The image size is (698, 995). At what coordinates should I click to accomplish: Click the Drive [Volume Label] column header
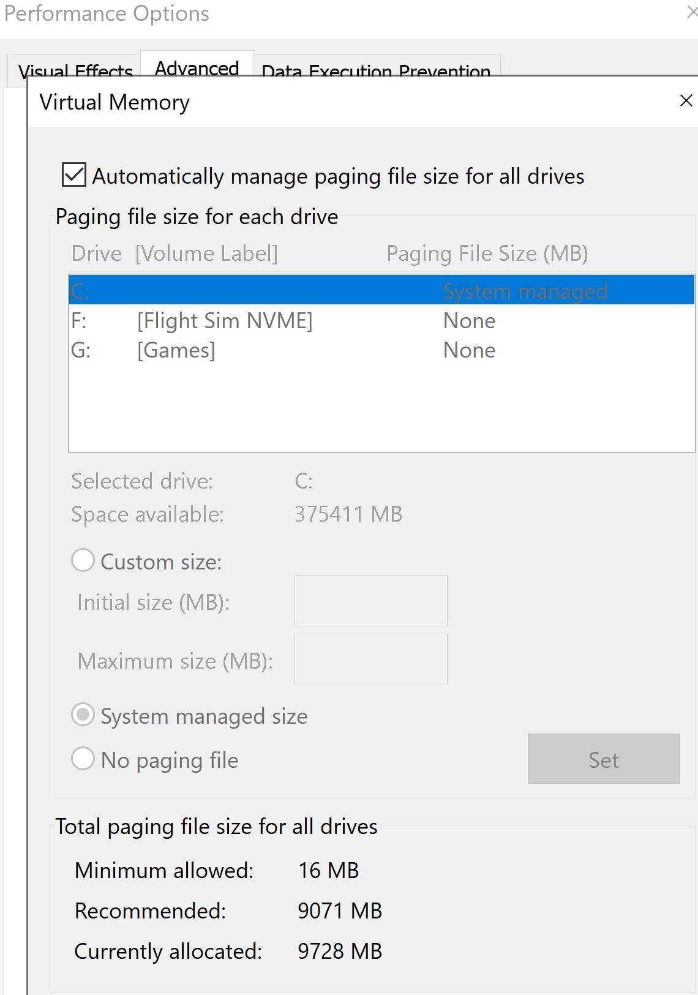pos(174,253)
